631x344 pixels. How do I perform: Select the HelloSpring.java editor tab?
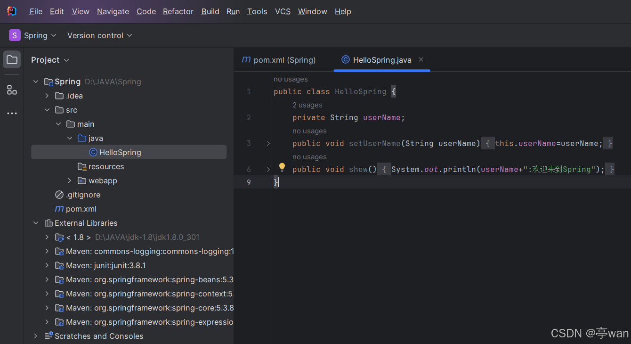point(382,60)
